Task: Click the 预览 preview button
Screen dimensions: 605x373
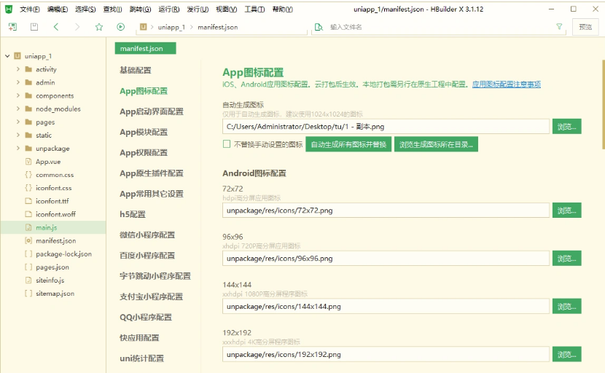Action: pyautogui.click(x=585, y=27)
